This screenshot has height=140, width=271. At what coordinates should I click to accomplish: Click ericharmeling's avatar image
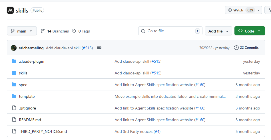14,48
